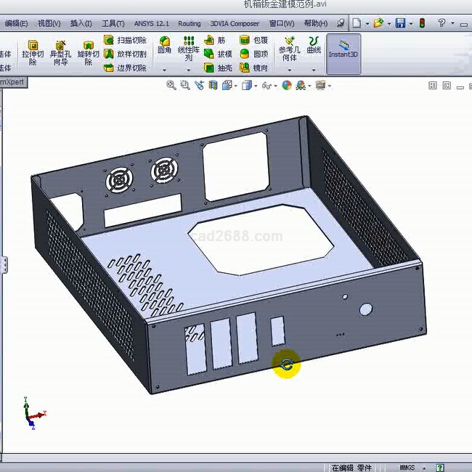The width and height of the screenshot is (472, 472).
Task: Expand the 曲线 curves dropdown arrow
Action: point(314,70)
